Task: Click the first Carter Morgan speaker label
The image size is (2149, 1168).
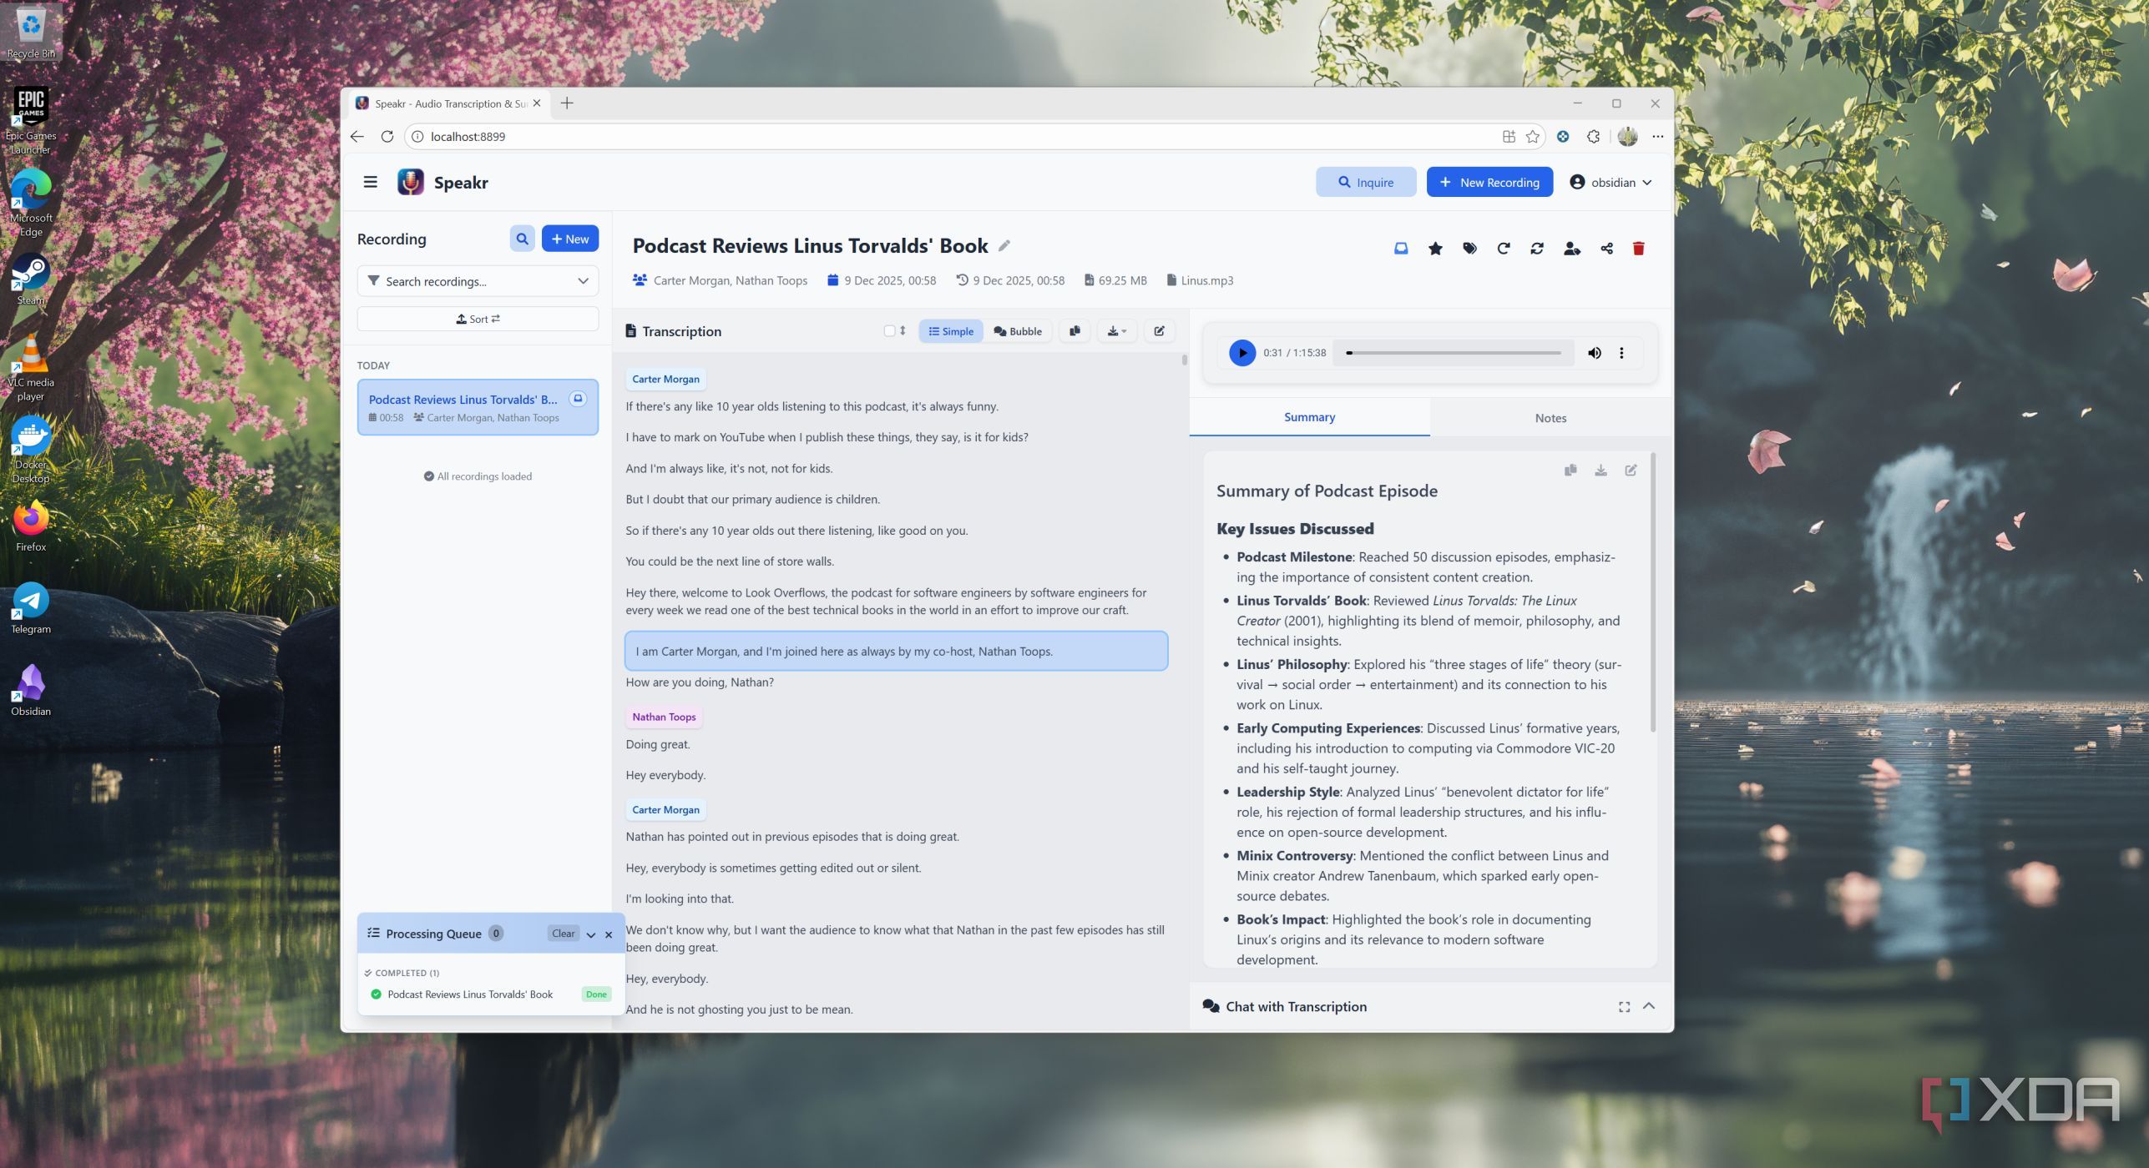Action: [x=665, y=379]
